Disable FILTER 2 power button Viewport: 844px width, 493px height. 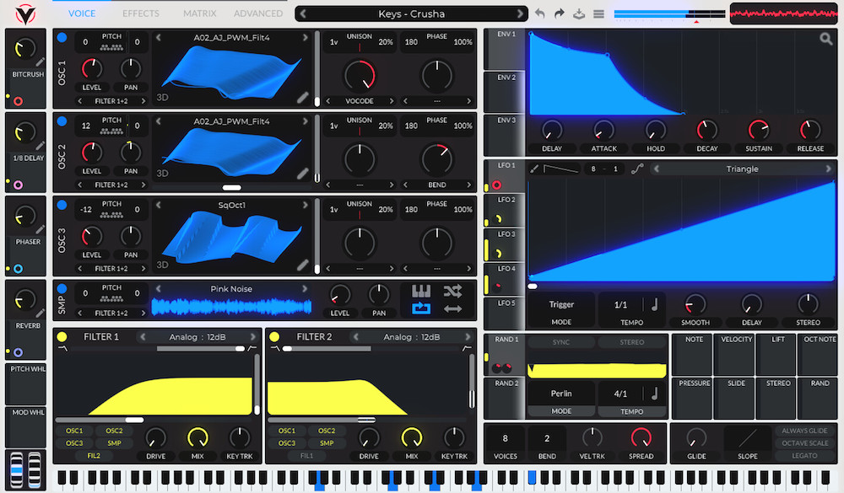274,337
